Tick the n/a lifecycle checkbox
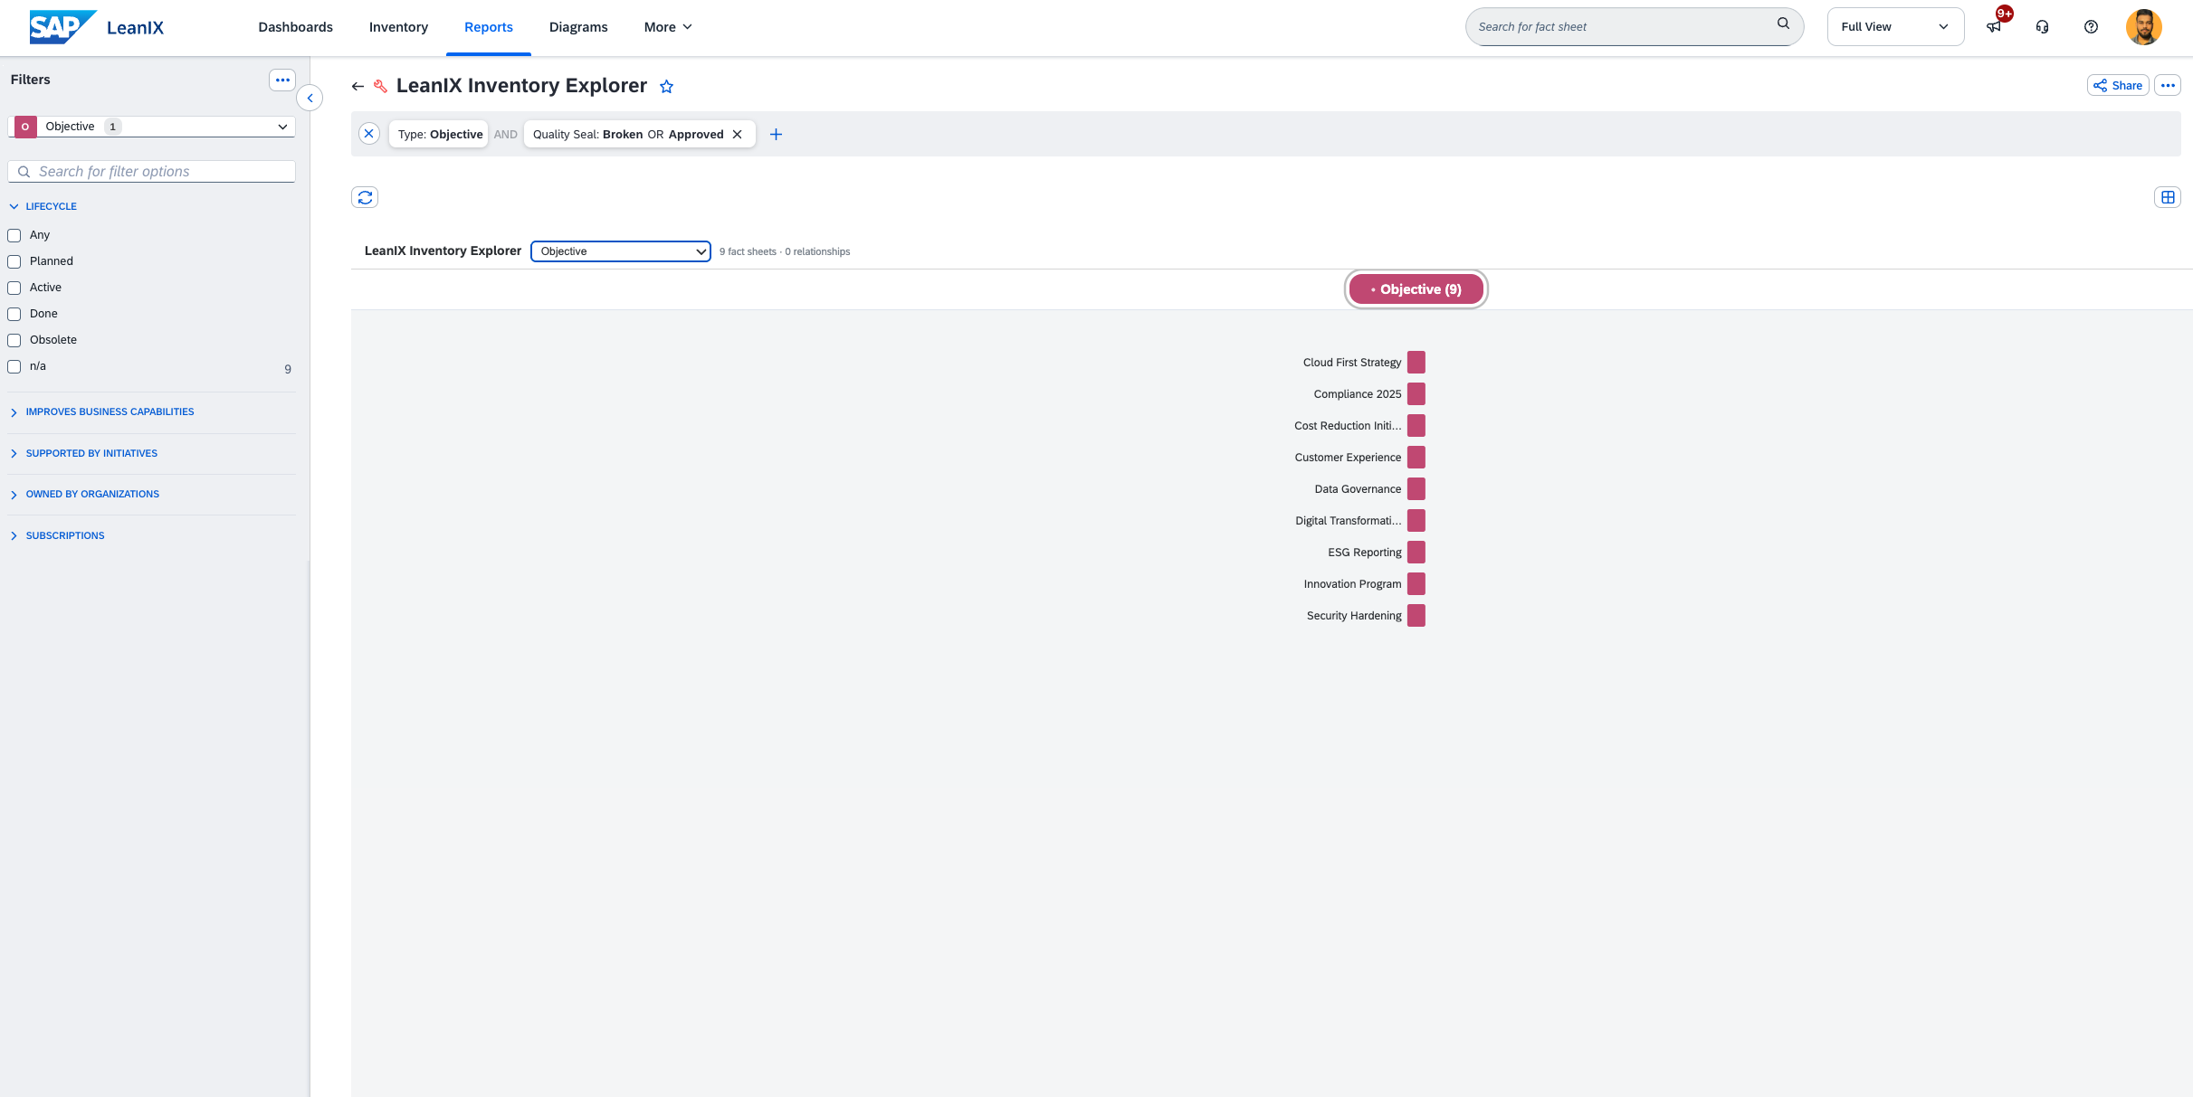 point(14,366)
